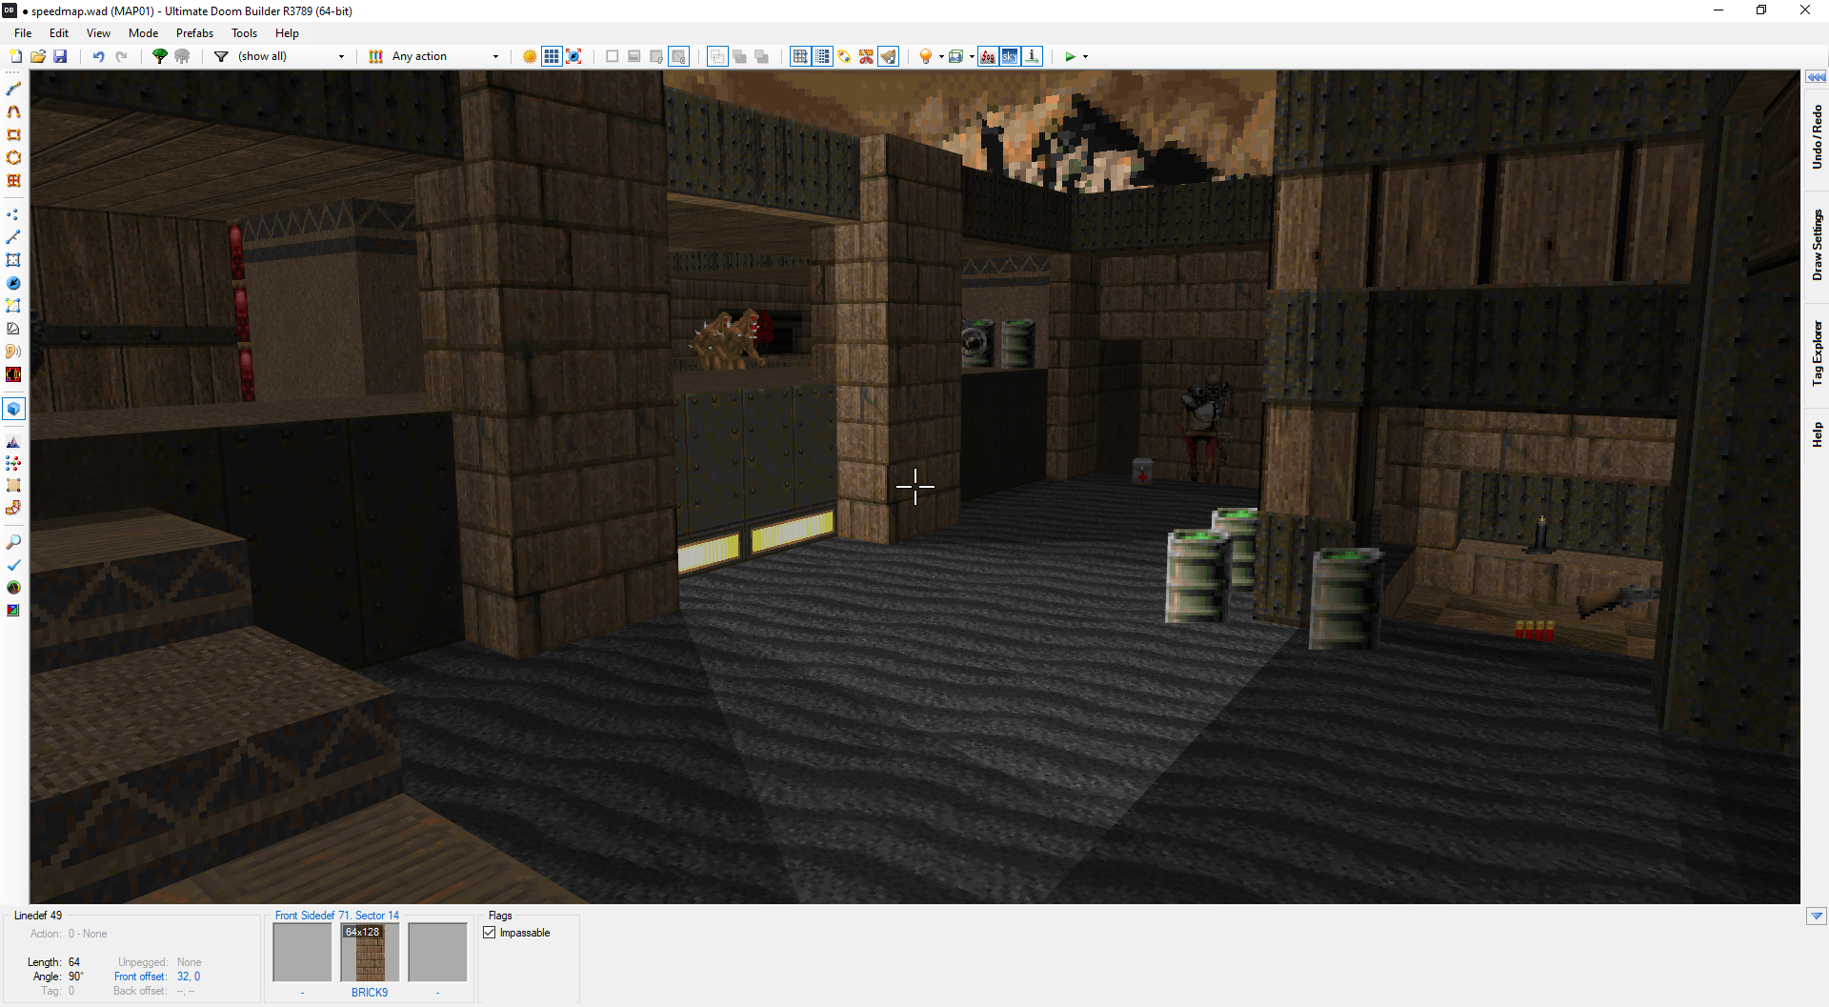Click the linedef color presets icon beside Any action
This screenshot has width=1829, height=1007.
pyautogui.click(x=375, y=56)
